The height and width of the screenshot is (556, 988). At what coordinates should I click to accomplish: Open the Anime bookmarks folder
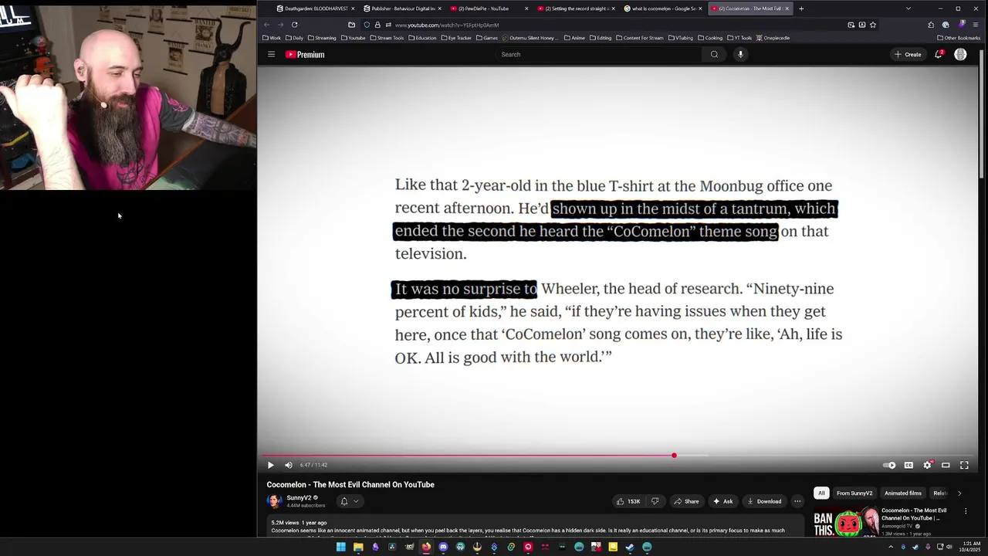(575, 38)
